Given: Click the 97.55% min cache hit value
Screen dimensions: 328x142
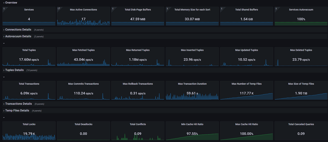Looking at the screenshot, I should tap(192, 134).
